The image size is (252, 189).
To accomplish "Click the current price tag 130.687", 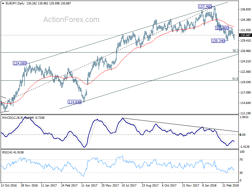I will pos(245,35).
